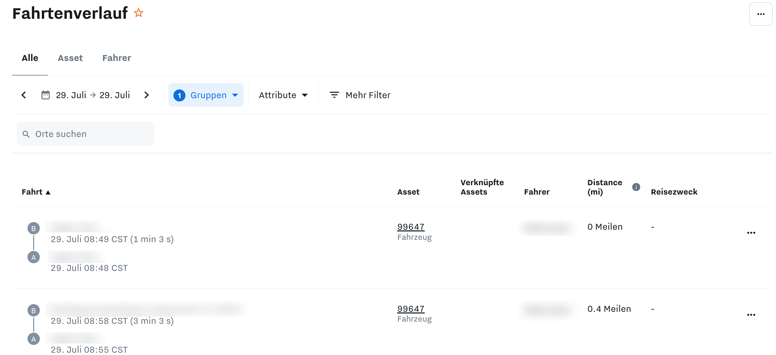Click the 29. Juli date range text
This screenshot has height=355, width=776.
[93, 95]
